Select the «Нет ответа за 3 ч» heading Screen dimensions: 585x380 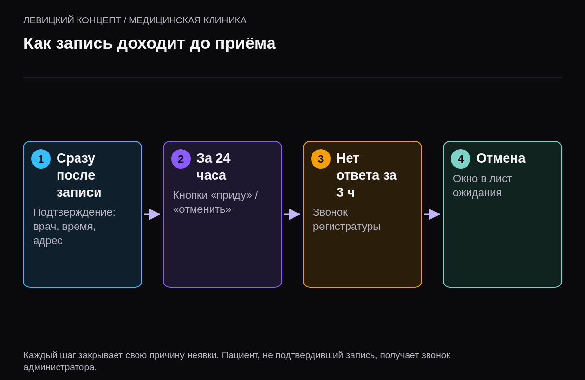click(367, 175)
